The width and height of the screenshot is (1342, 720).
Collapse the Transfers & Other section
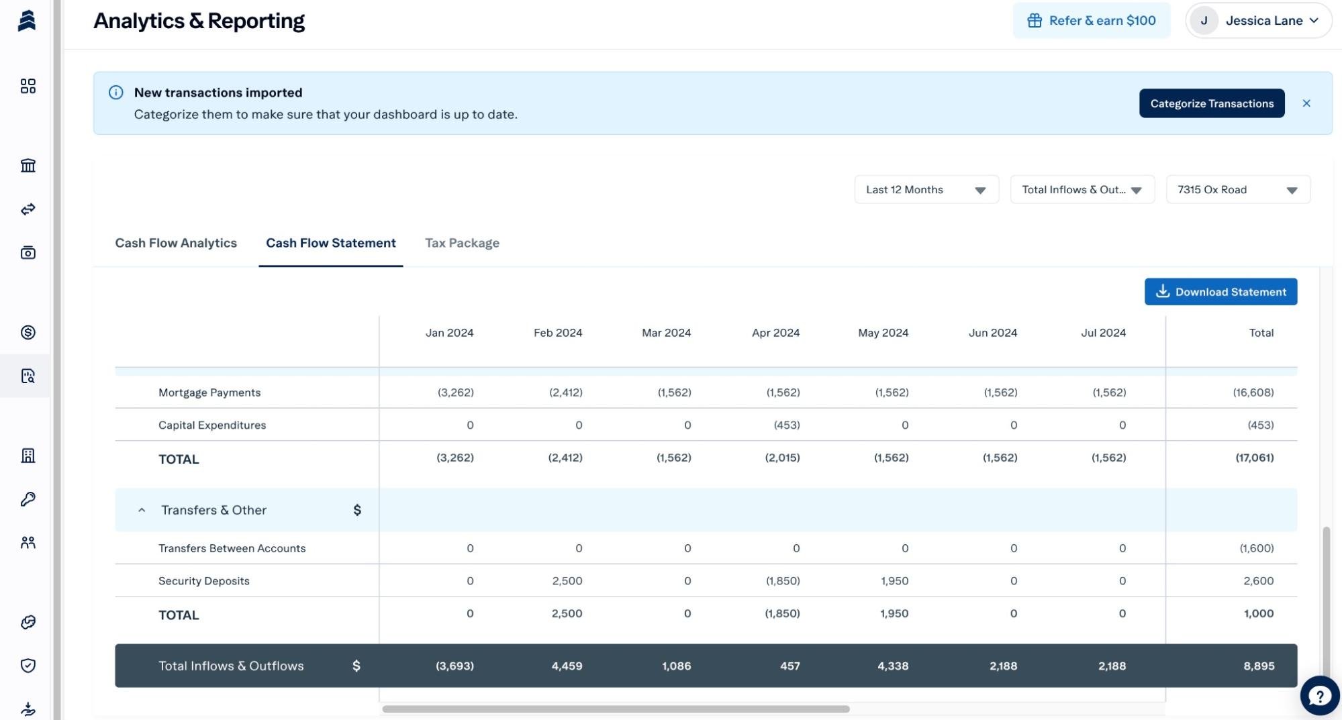[142, 510]
